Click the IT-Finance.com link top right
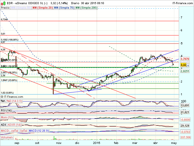The height and width of the screenshot is (146, 194). pos(183,3)
